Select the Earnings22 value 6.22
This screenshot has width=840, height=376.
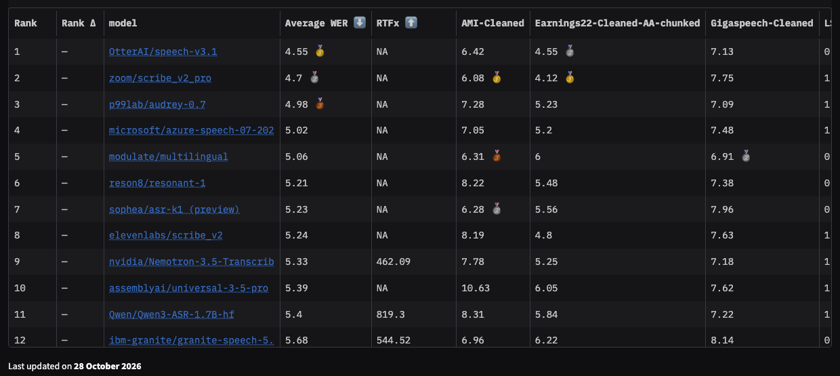[546, 341]
